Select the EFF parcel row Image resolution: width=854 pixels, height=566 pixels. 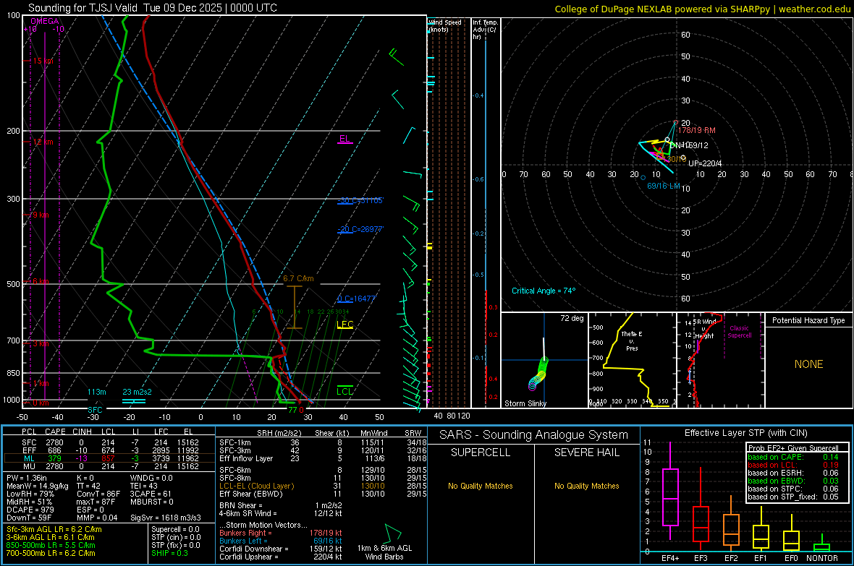click(x=109, y=450)
